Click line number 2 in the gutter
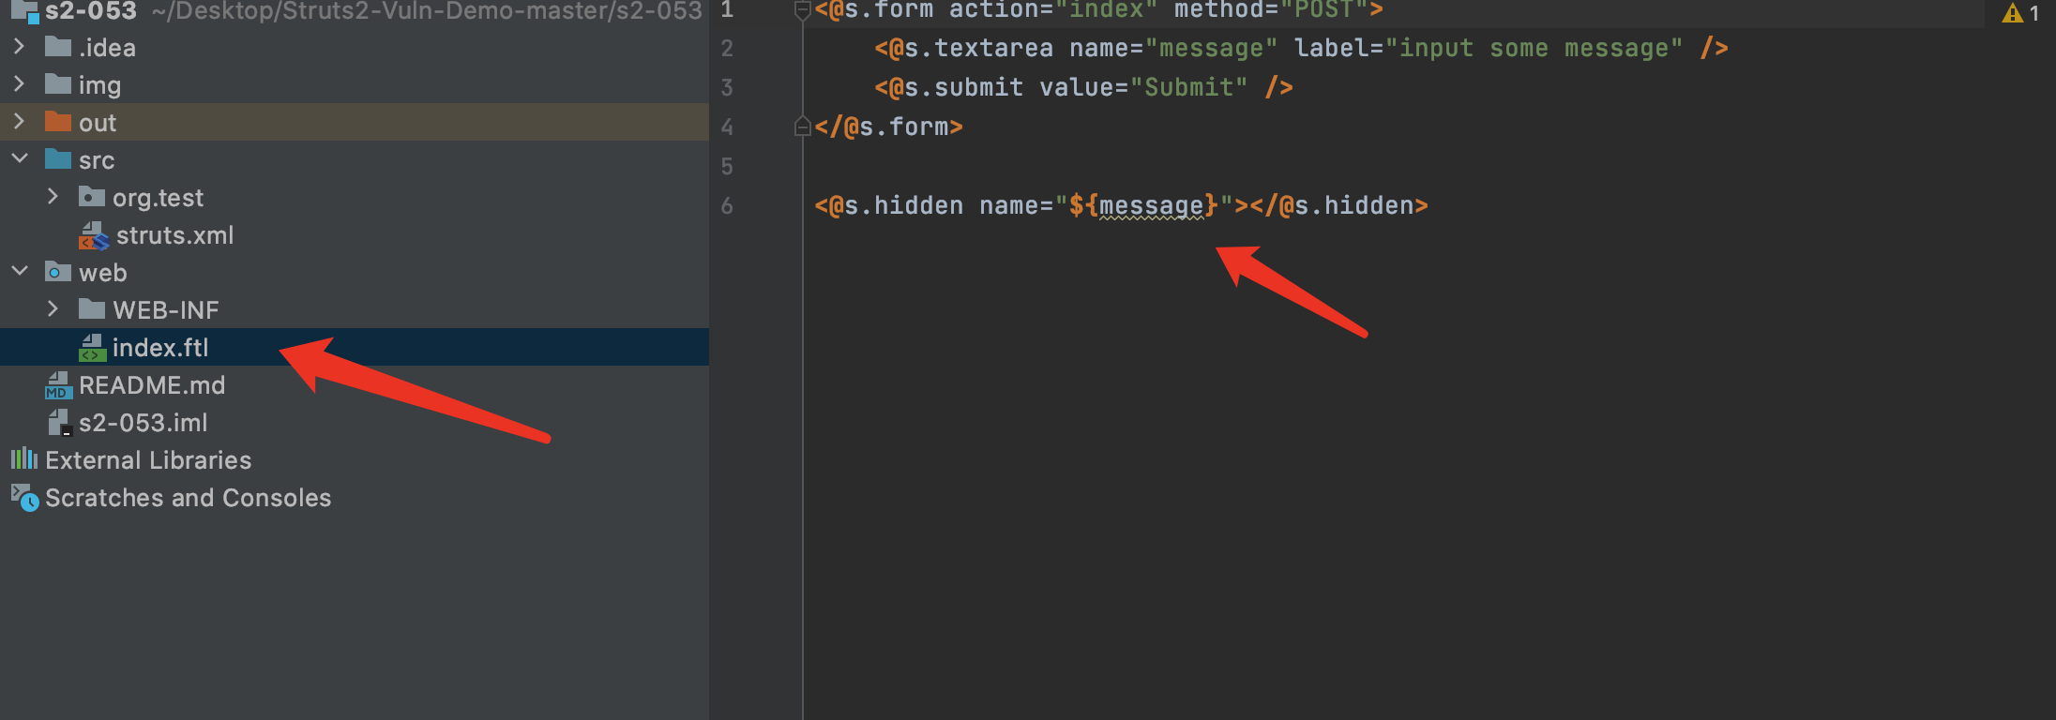Screen dimensions: 2056x720 click(x=727, y=48)
